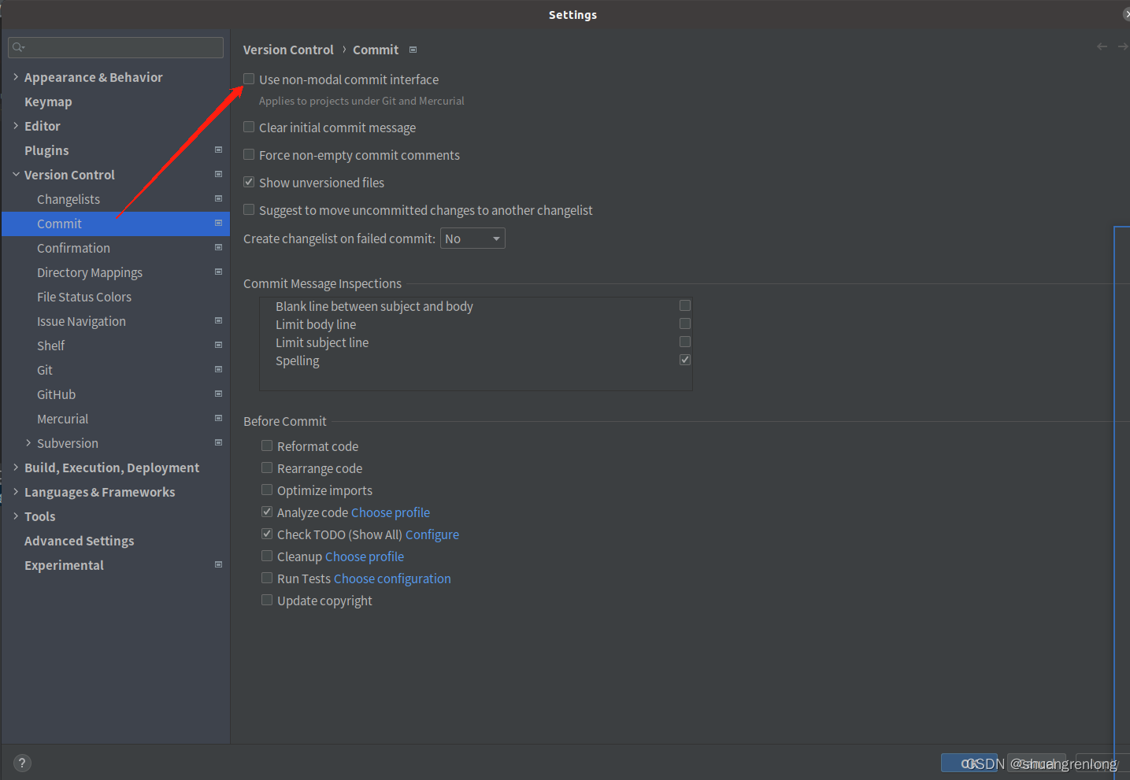Screen dimensions: 1130x780
Task: Click the modified-settings icon beside Experimental
Action: [x=218, y=564]
